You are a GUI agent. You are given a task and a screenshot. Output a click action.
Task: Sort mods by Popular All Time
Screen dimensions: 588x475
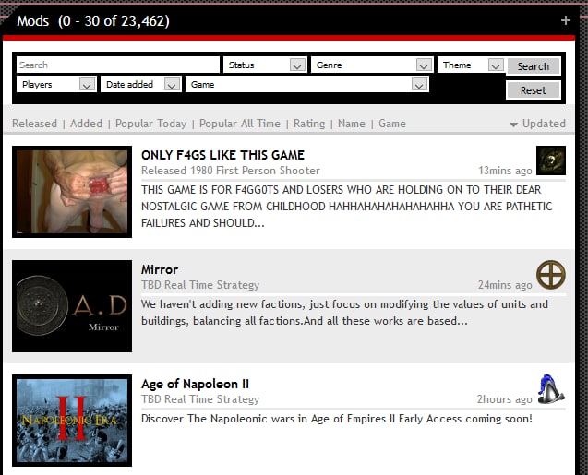[240, 124]
